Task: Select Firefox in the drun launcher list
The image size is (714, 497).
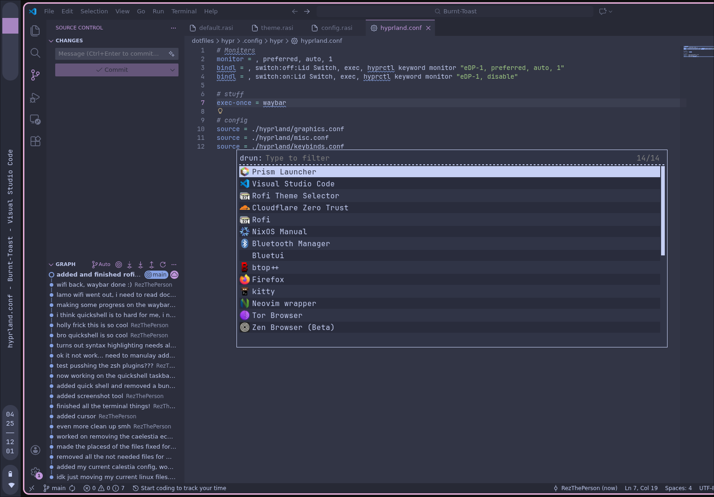Action: click(268, 280)
